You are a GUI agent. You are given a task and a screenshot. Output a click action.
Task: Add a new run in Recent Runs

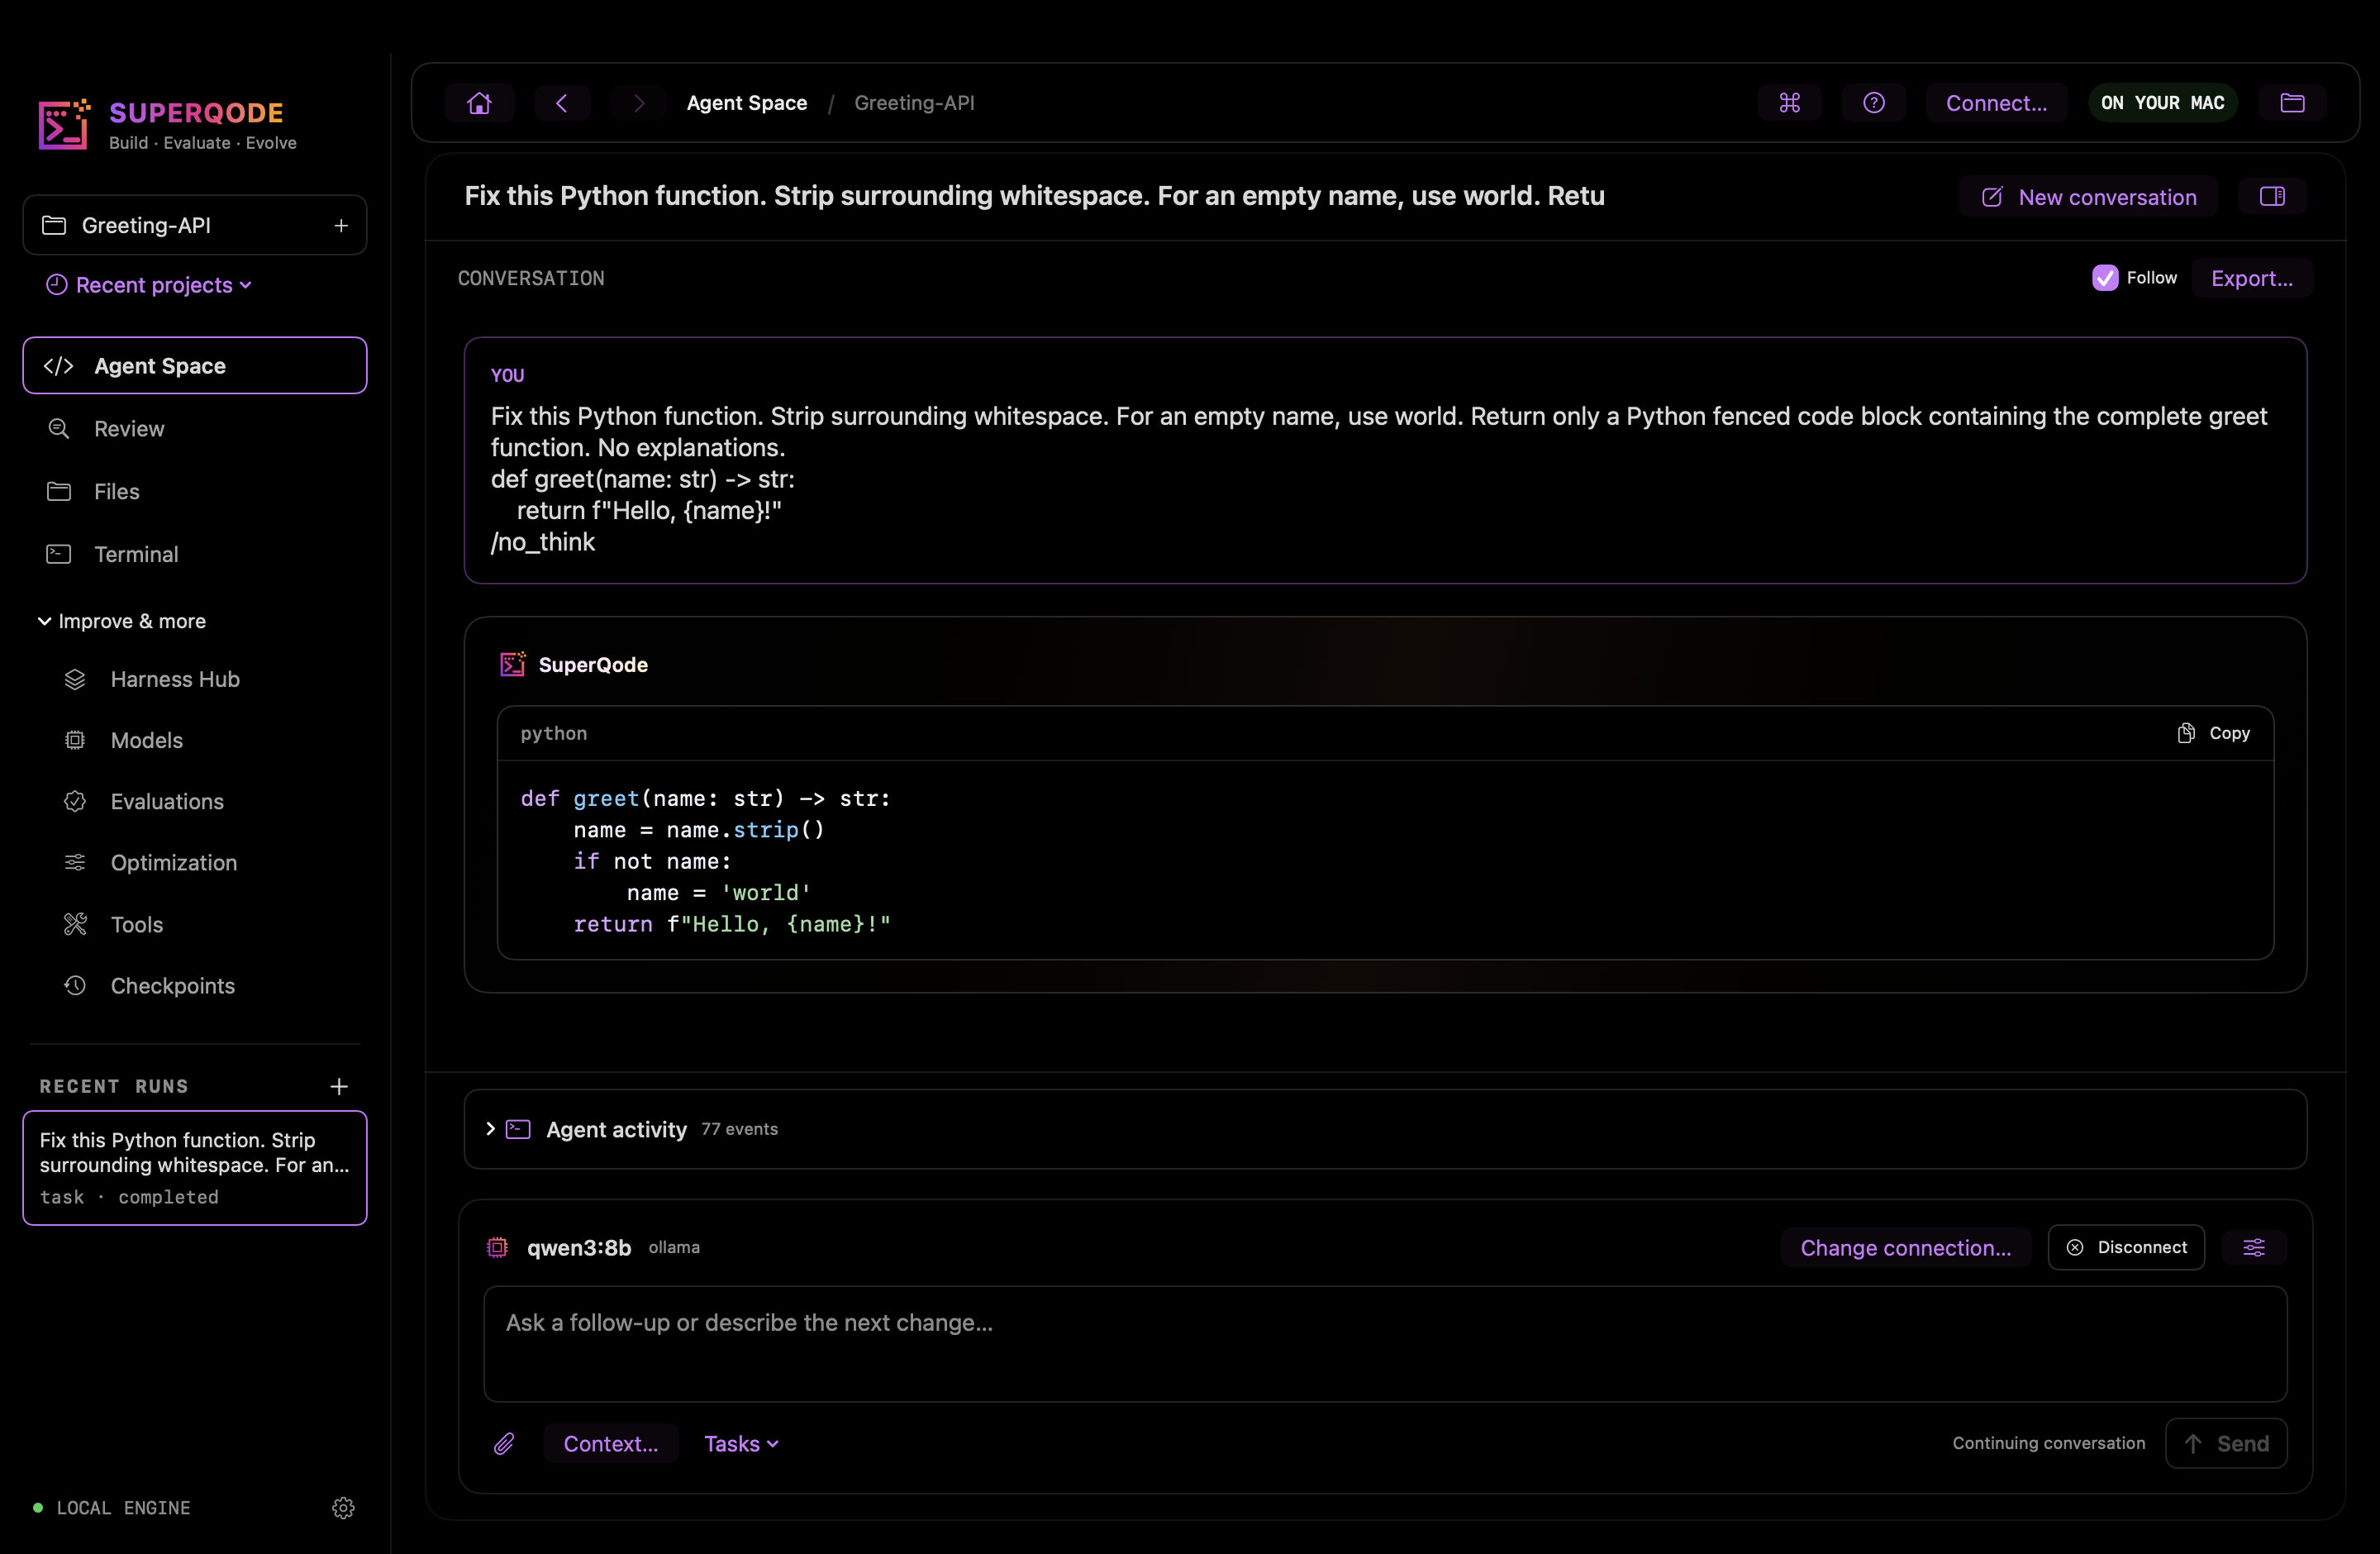click(339, 1086)
